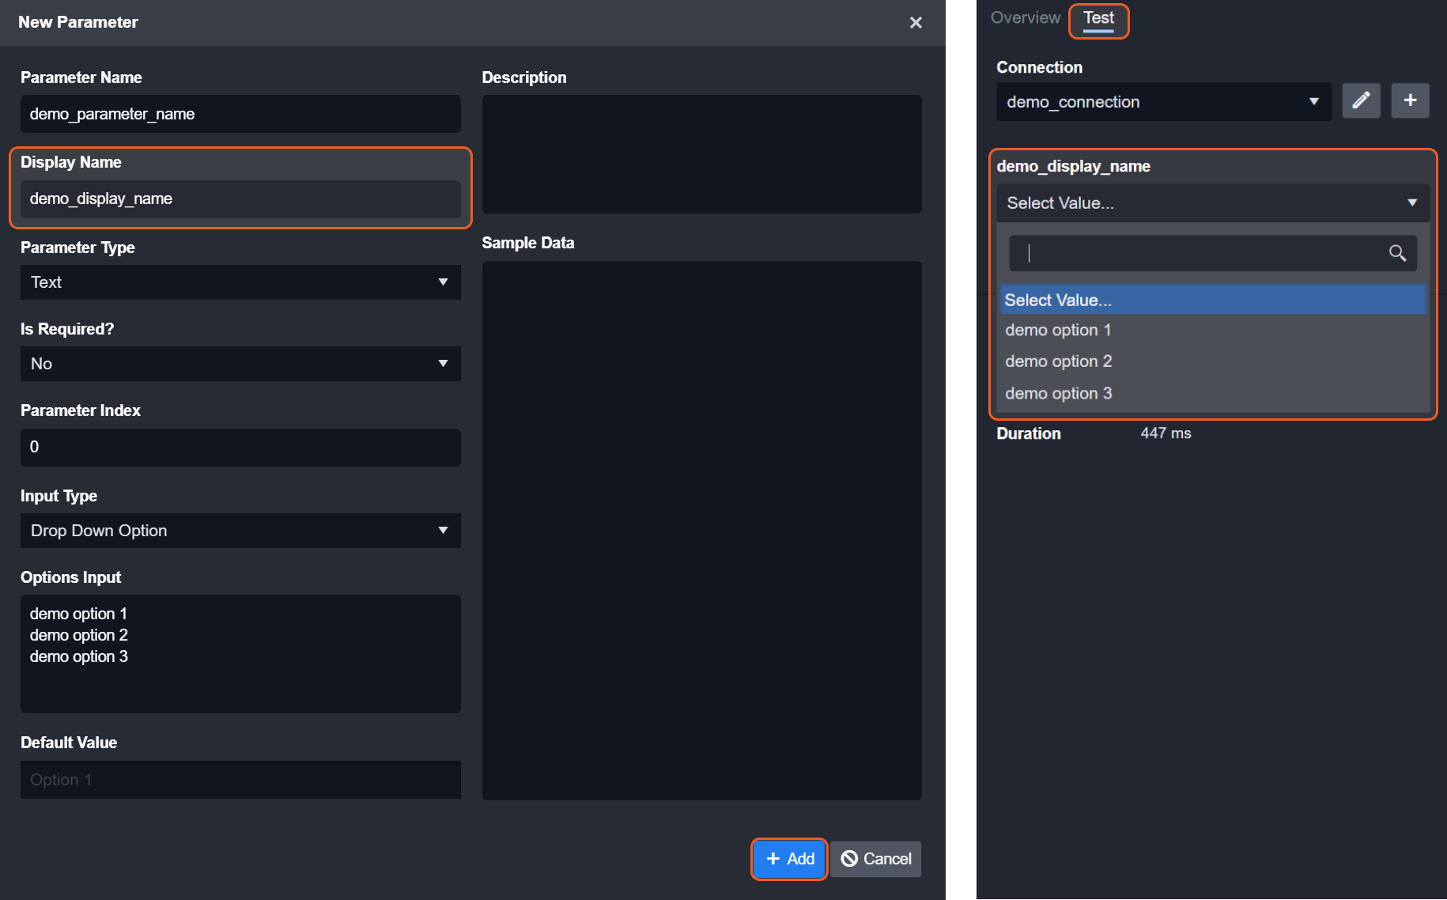The height and width of the screenshot is (900, 1447).
Task: Switch to the Overview tab
Action: 1025,18
